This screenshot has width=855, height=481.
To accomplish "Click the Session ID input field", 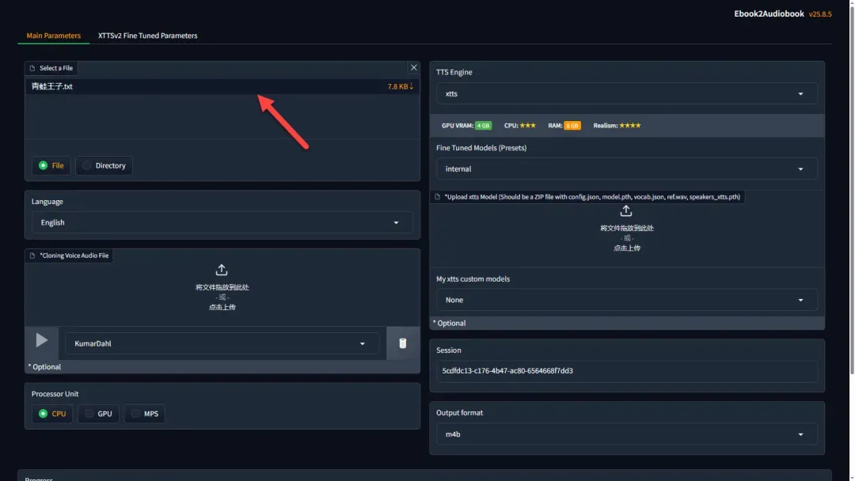I will click(x=626, y=370).
